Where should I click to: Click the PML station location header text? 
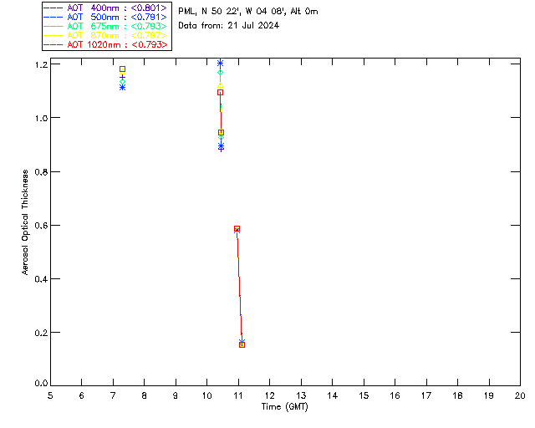point(248,12)
